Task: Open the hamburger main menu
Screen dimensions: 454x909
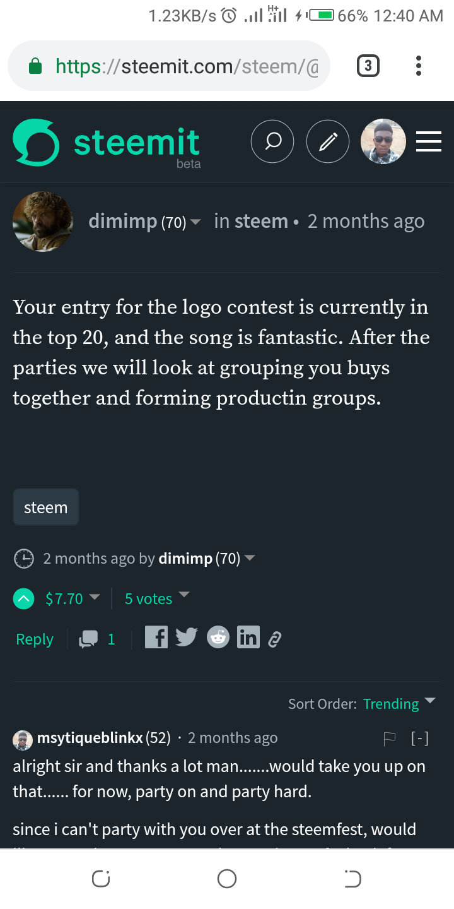Action: click(x=429, y=142)
